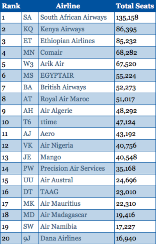Click the Air Nigeria name
This screenshot has height=244, width=156.
coord(57,146)
